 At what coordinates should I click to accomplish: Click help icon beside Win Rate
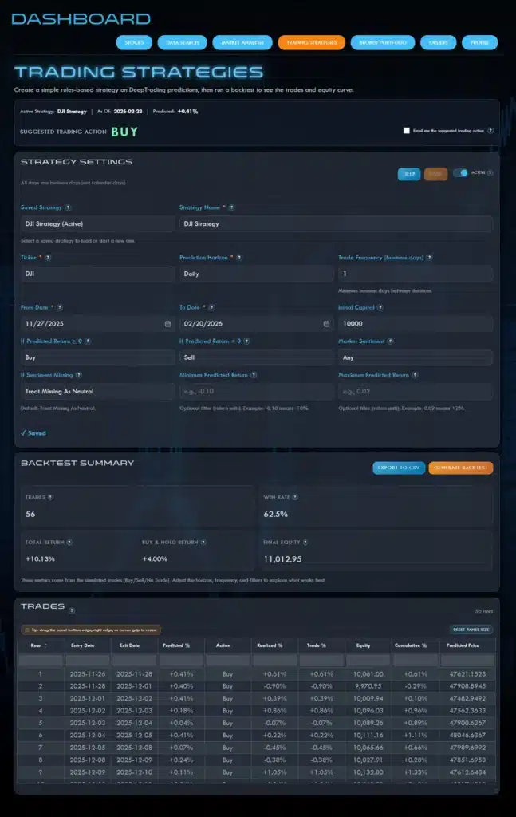295,498
